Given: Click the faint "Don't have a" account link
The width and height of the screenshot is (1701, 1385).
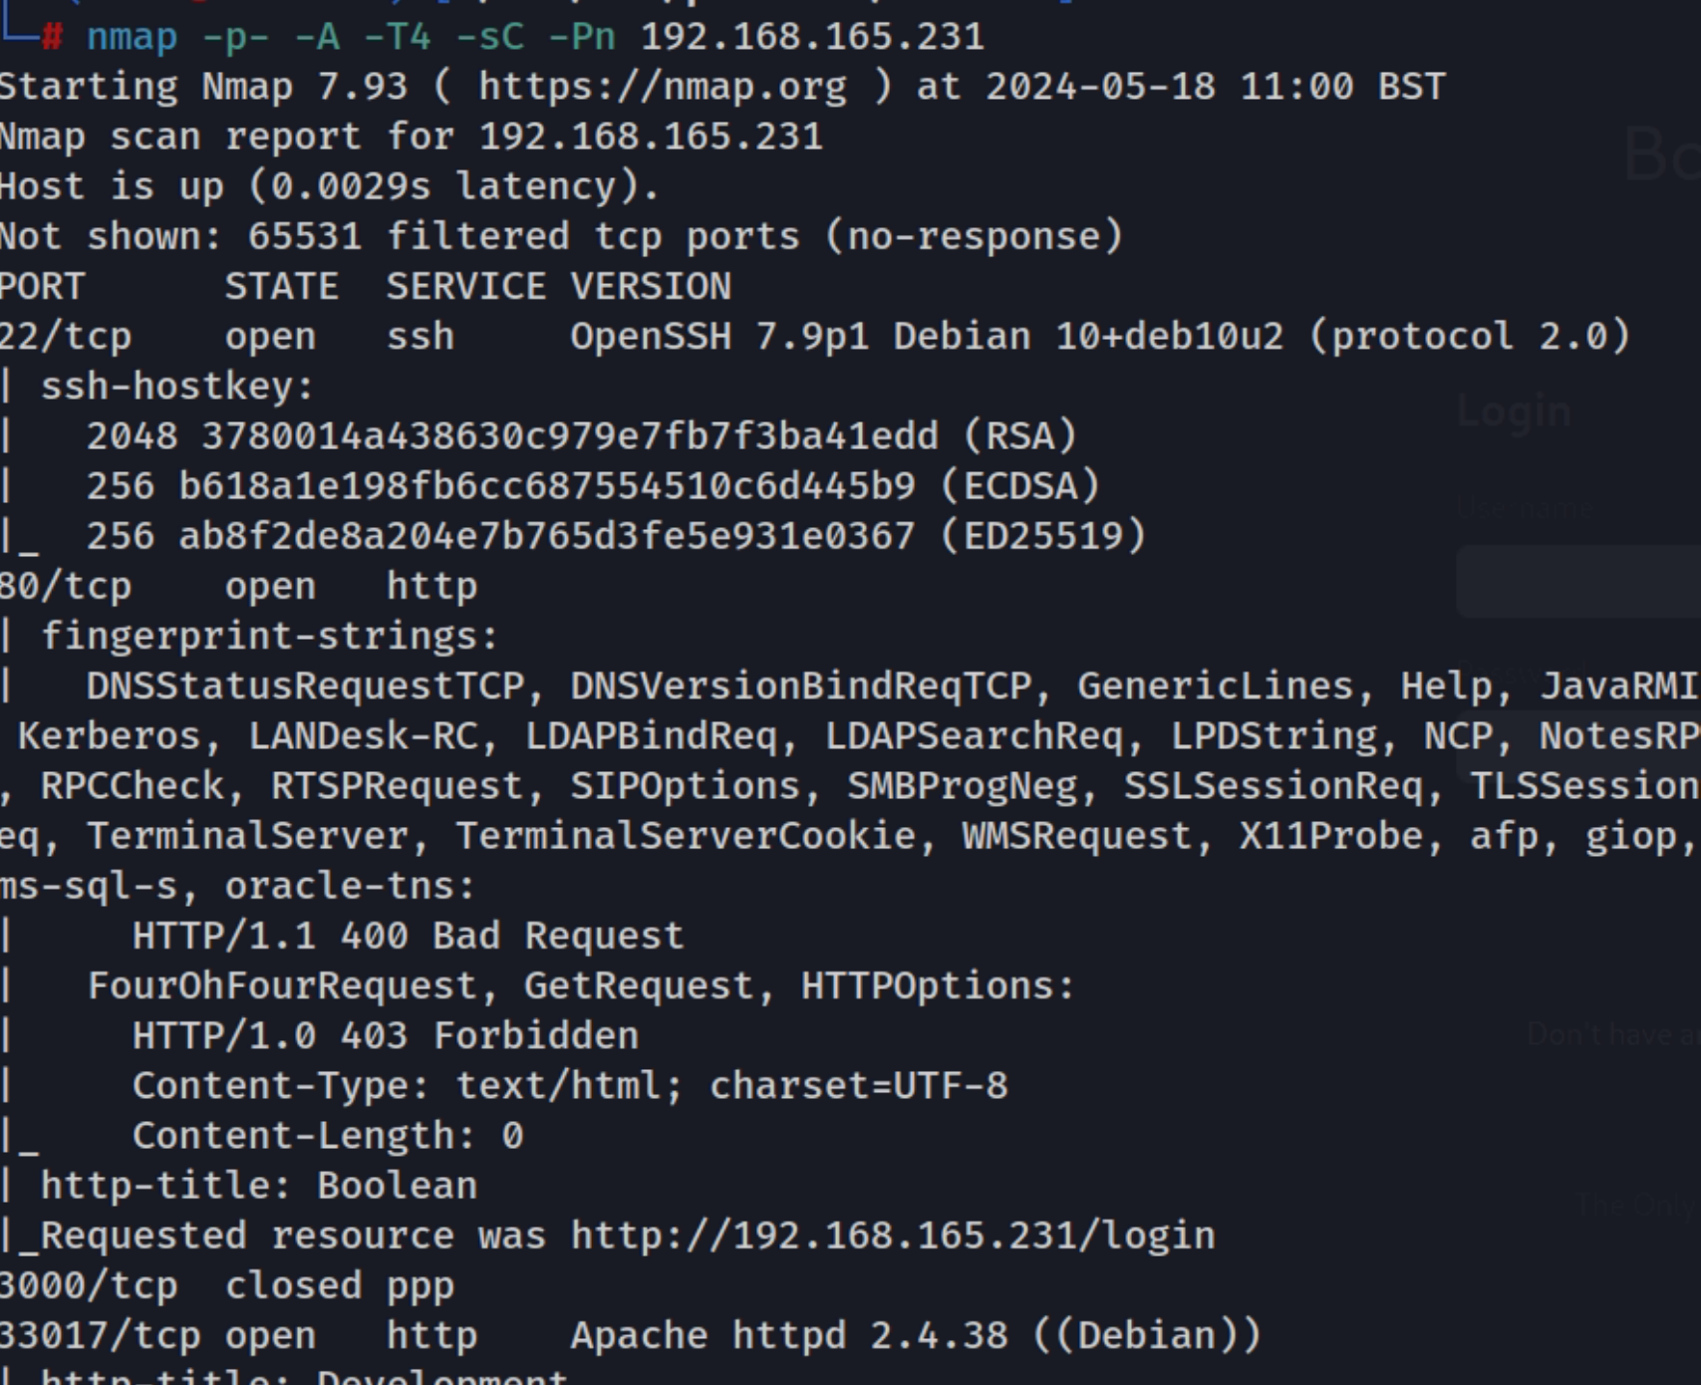Looking at the screenshot, I should click(x=1612, y=1034).
